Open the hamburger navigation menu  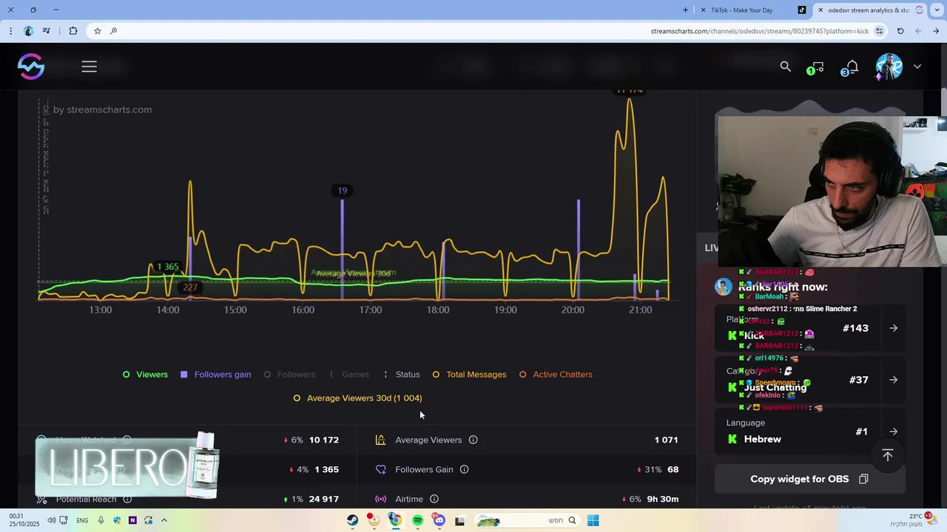coord(90,66)
